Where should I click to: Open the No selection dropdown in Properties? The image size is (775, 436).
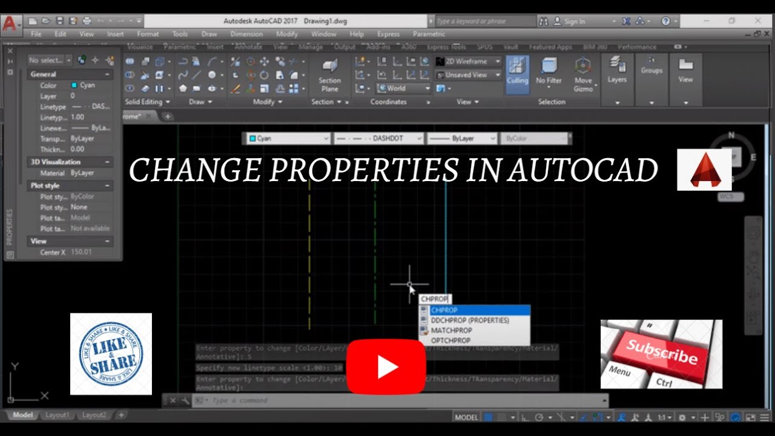point(49,60)
